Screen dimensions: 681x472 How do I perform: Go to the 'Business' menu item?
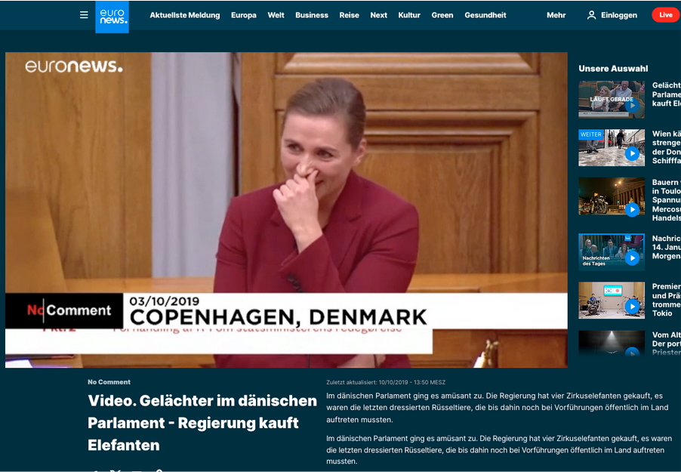(312, 15)
